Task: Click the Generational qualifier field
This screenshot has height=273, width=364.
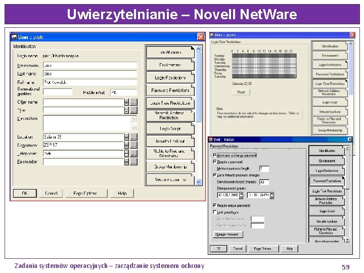Action: (x=58, y=92)
